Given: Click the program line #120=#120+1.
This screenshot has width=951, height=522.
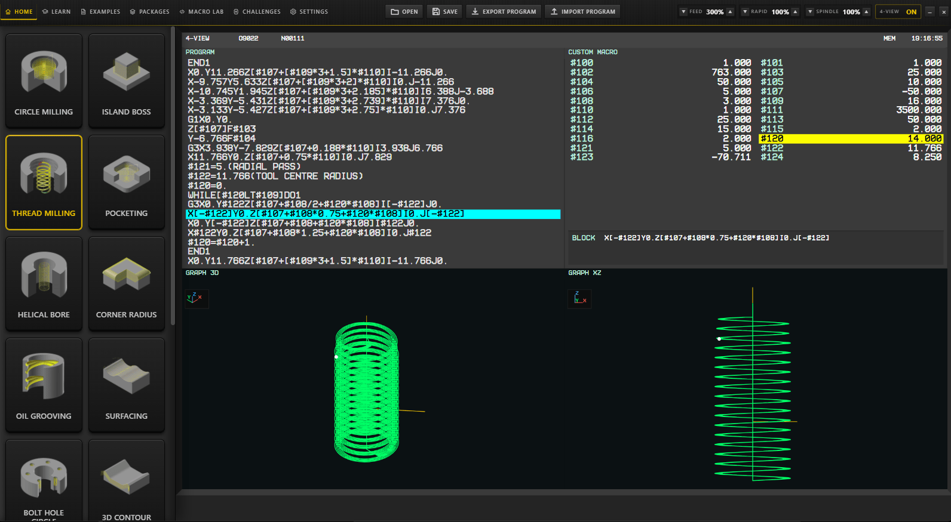Looking at the screenshot, I should (x=221, y=242).
